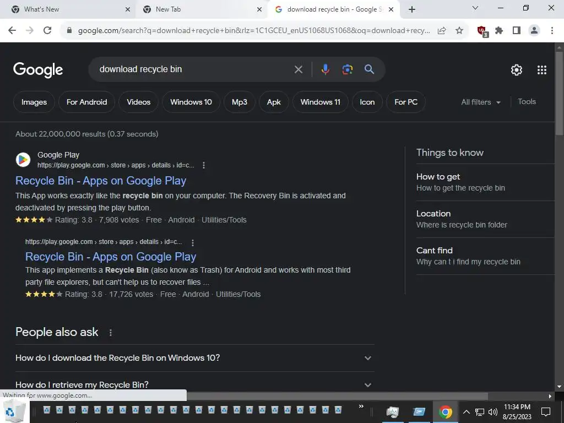Click the volume speaker tray icon
Screen dimensions: 564x423
tap(493, 412)
